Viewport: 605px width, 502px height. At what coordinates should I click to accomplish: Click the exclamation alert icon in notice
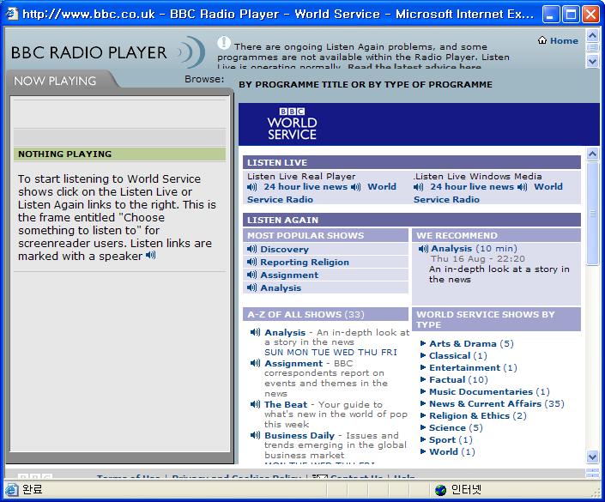pyautogui.click(x=224, y=43)
